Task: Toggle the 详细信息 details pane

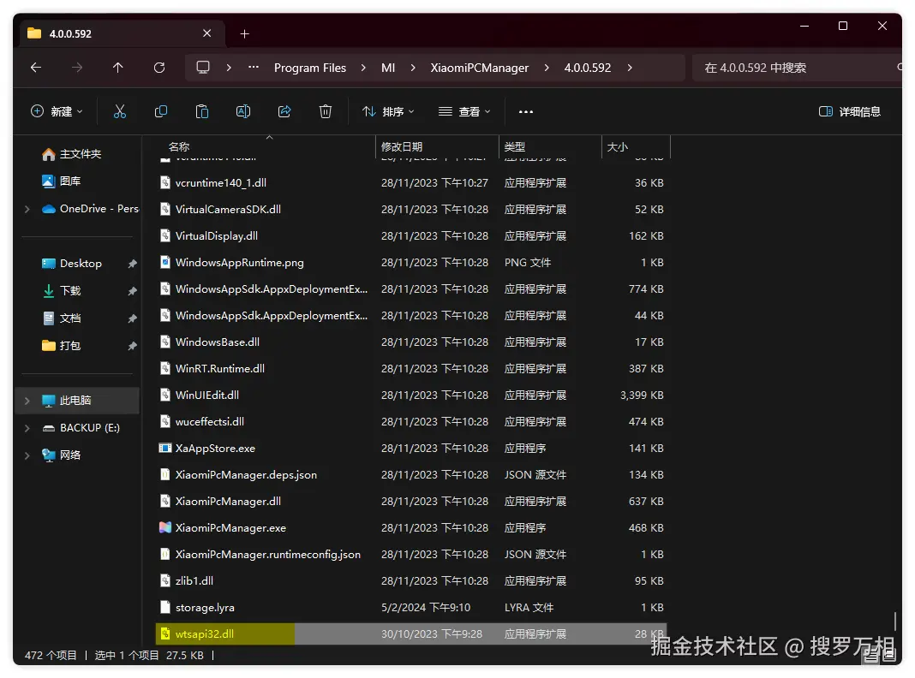Action: 850,111
